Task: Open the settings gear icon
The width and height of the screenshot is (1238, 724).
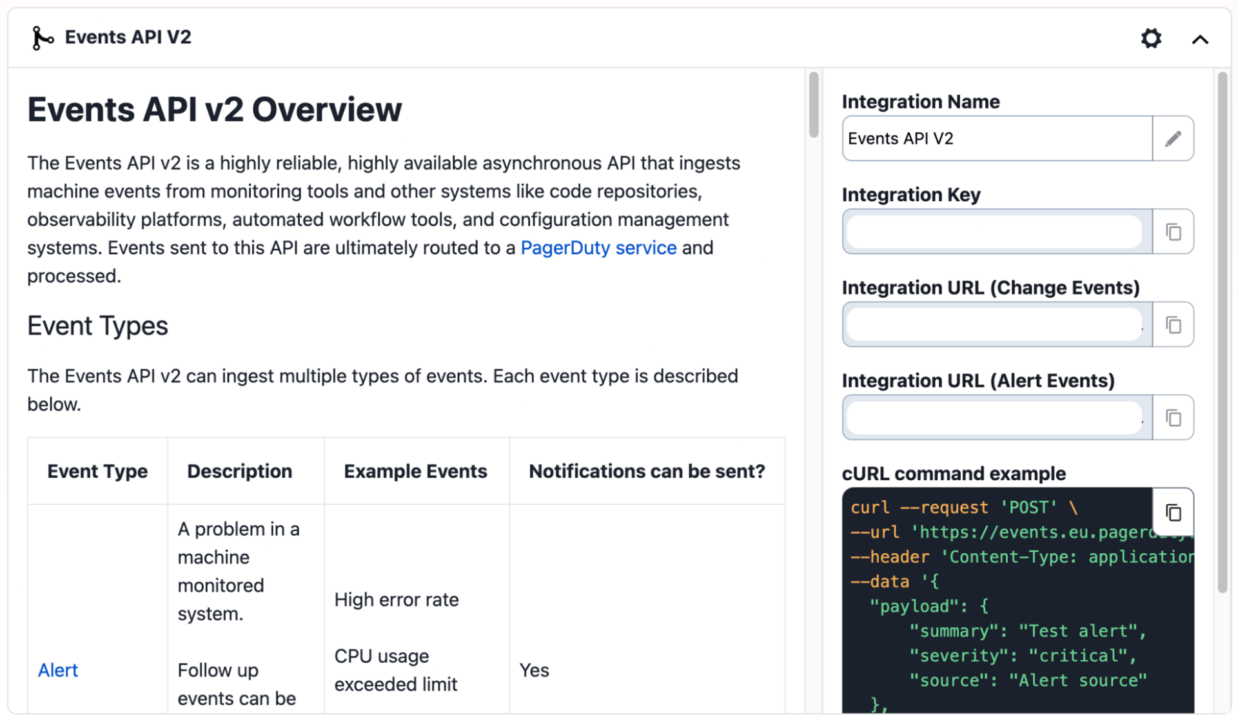Action: point(1152,39)
